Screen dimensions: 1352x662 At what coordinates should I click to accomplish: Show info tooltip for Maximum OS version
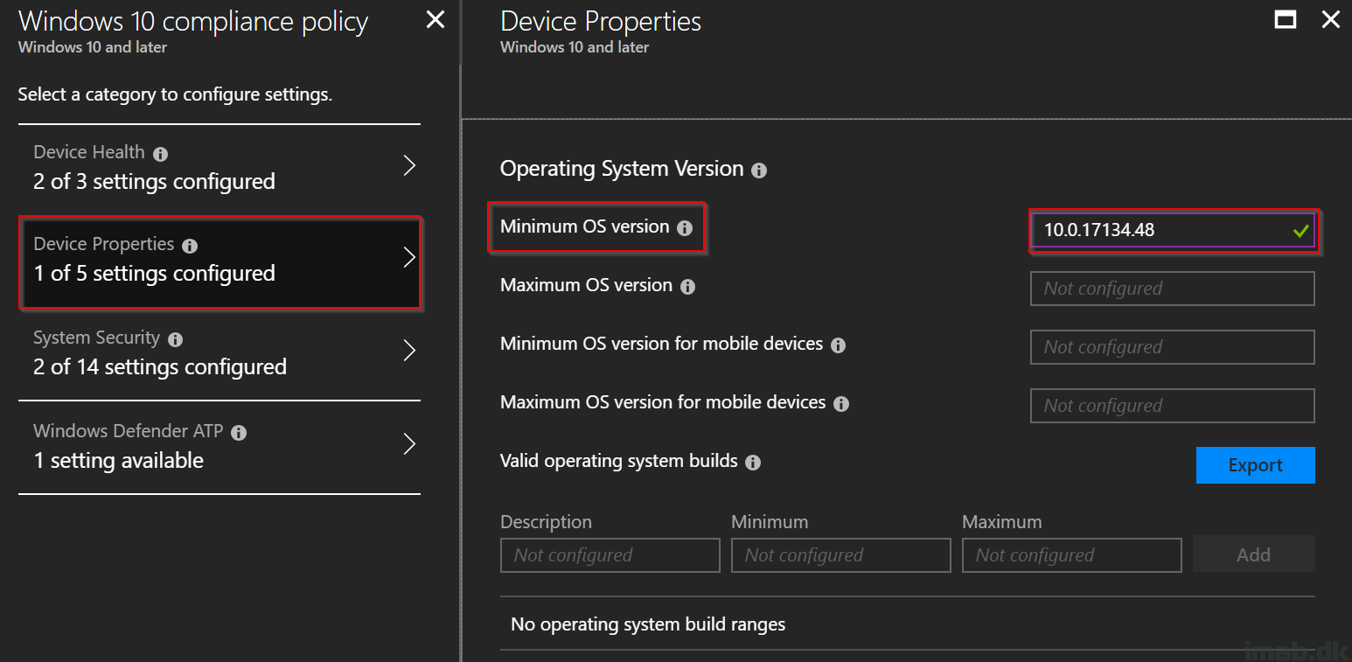[x=688, y=287]
